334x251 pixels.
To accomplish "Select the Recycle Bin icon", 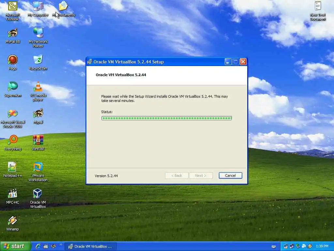I will click(x=38, y=62).
